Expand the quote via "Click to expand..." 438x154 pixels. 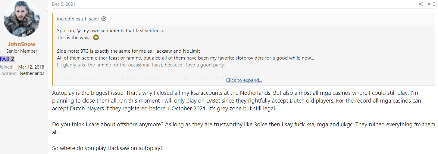(x=244, y=80)
